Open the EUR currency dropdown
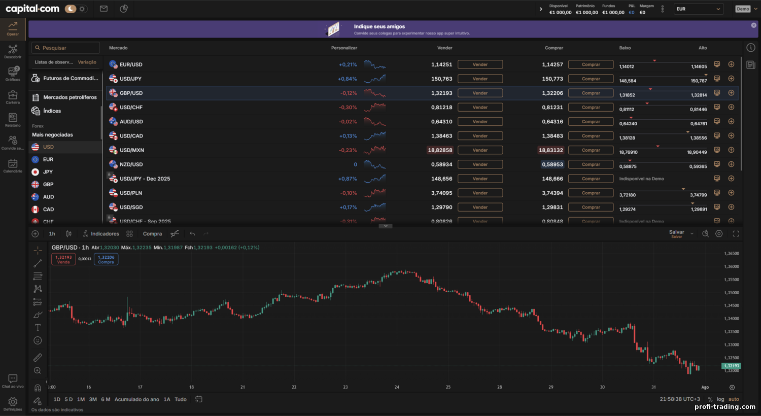The height and width of the screenshot is (416, 761). [x=698, y=9]
